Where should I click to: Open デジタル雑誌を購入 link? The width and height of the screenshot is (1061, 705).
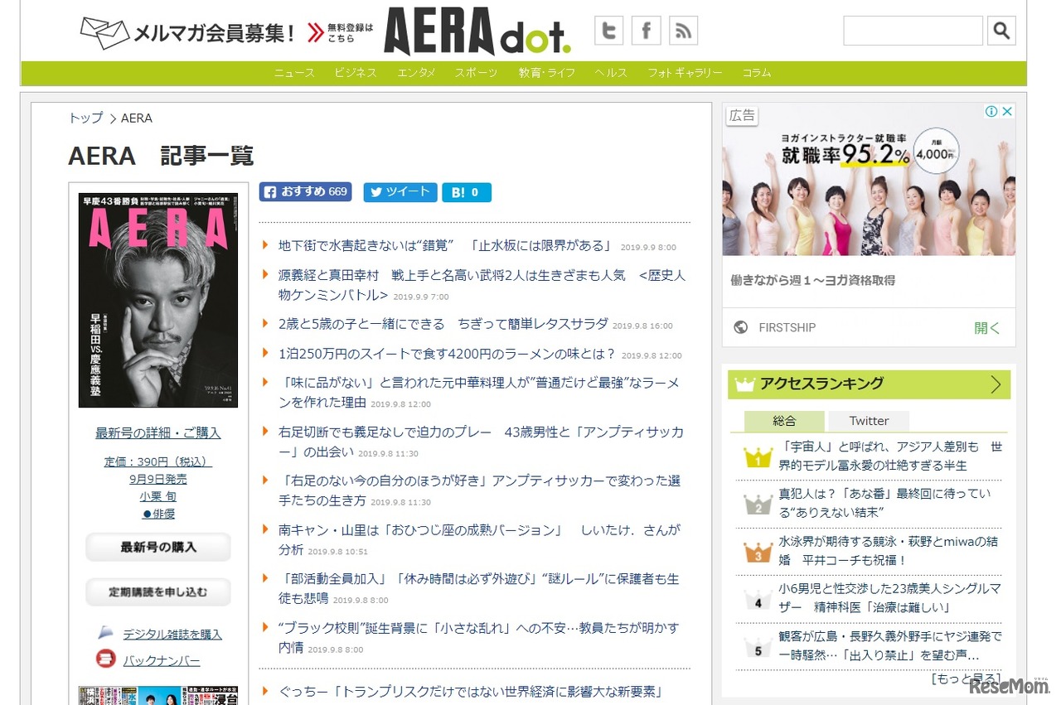coord(172,634)
